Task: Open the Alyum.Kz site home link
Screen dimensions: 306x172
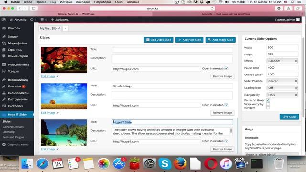Action: point(18,20)
